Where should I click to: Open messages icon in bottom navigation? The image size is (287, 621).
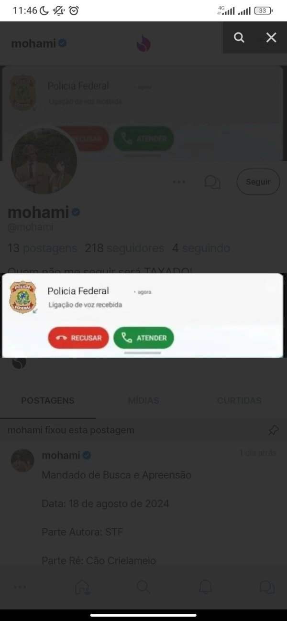(x=267, y=587)
